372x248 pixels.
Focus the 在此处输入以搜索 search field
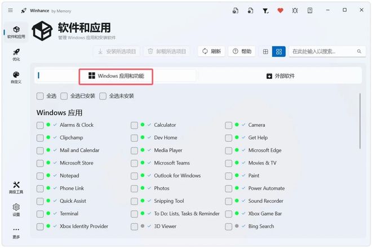pos(327,51)
